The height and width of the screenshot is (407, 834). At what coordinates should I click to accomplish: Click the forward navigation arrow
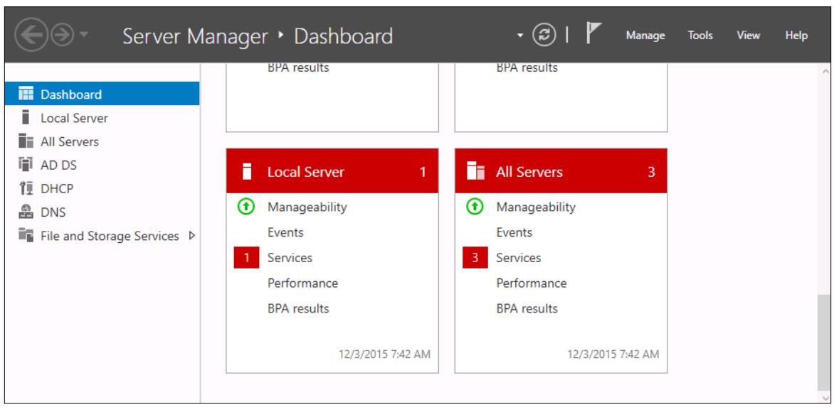(x=62, y=36)
